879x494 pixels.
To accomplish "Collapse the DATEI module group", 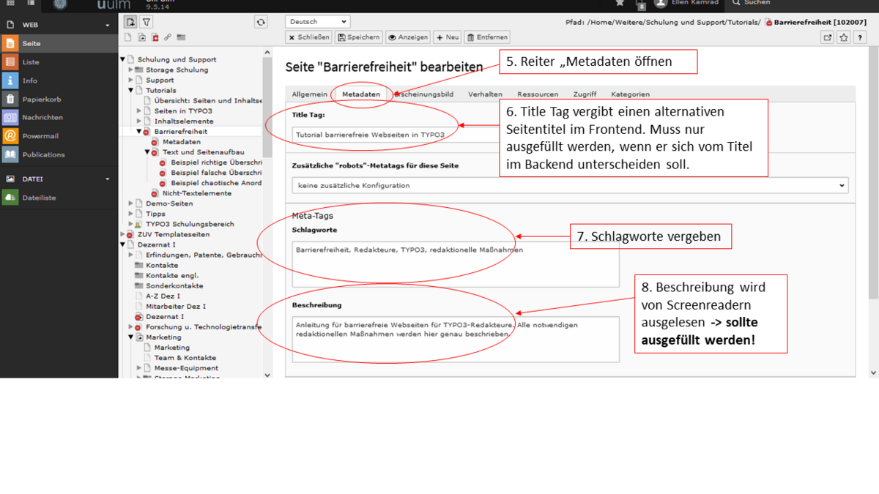I will 107,179.
